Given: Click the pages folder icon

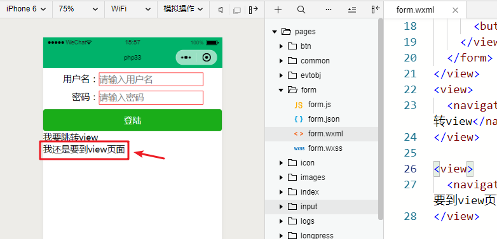Looking at the screenshot, I should (286, 31).
